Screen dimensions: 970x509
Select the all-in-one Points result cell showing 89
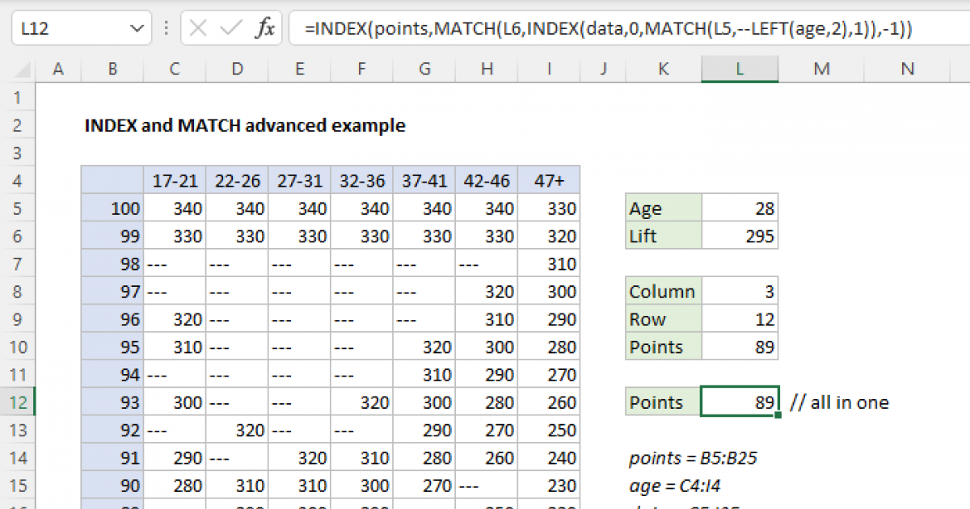(x=740, y=402)
